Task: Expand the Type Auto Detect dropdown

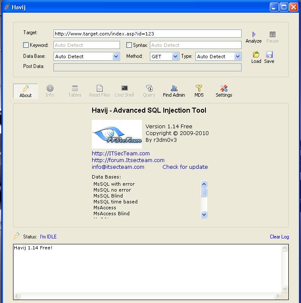Action: [x=237, y=57]
